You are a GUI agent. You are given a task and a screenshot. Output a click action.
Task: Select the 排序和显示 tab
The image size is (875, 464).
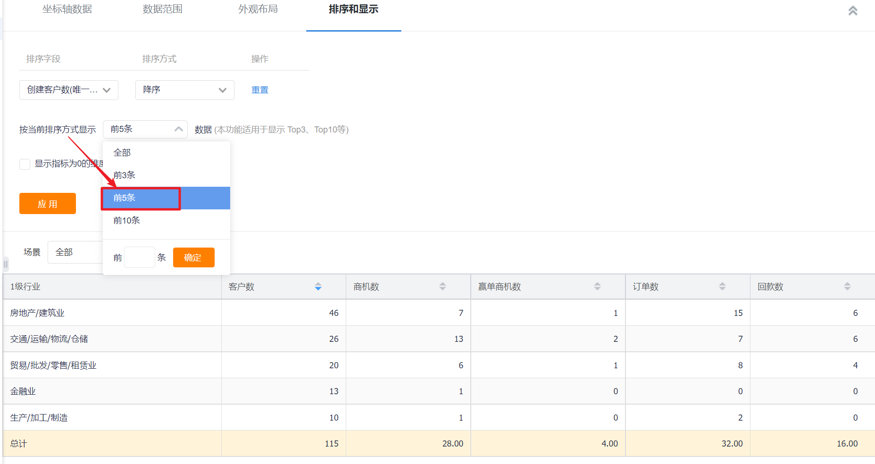354,9
